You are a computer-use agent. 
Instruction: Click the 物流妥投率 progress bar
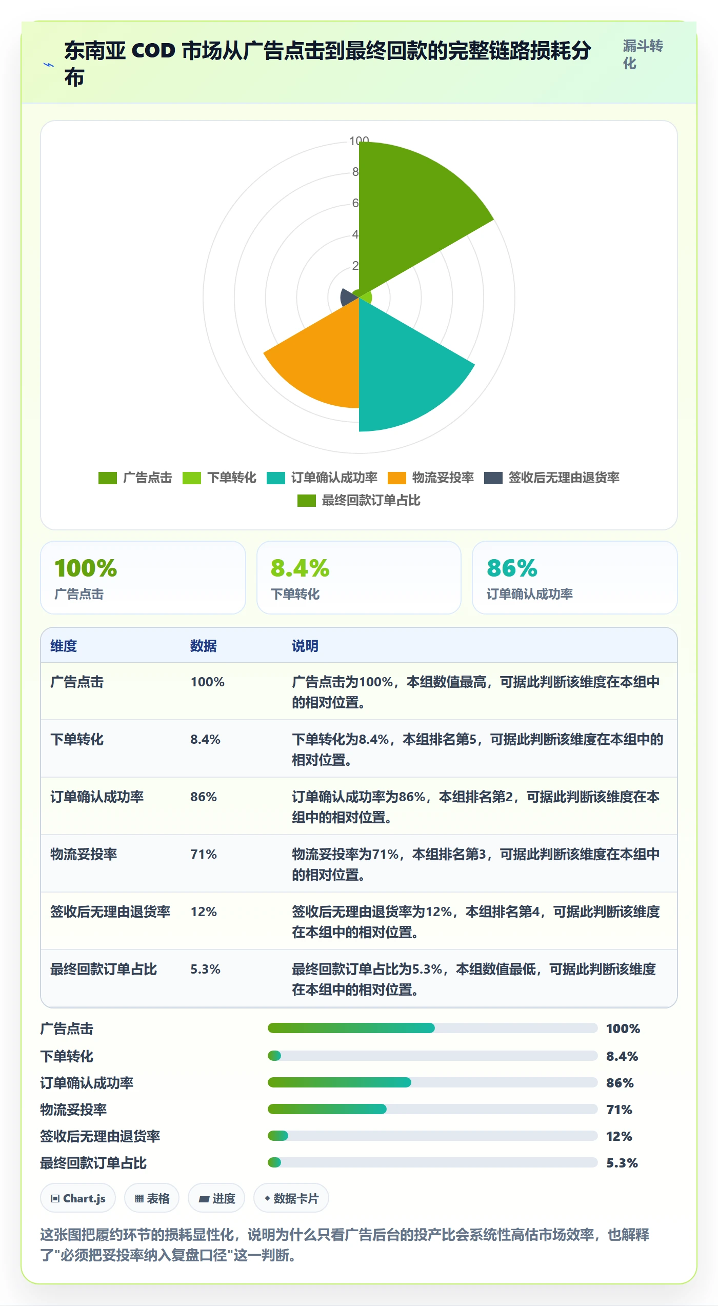point(432,1109)
